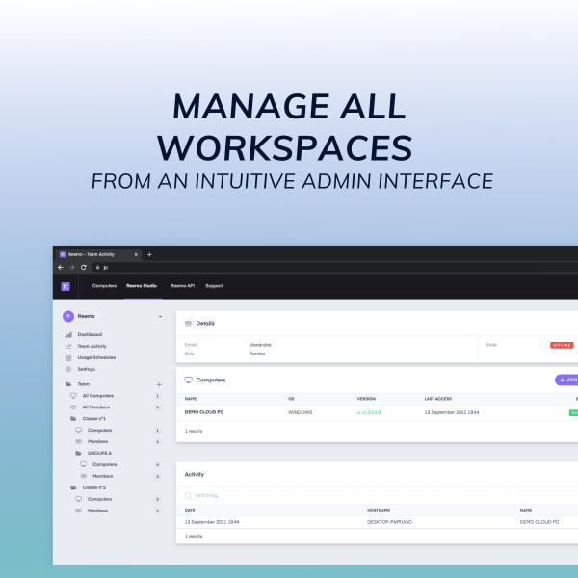Sort computers by VERSION column header
578x578 pixels.
(366, 399)
